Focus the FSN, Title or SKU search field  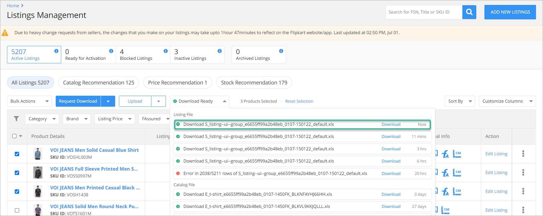[424, 12]
